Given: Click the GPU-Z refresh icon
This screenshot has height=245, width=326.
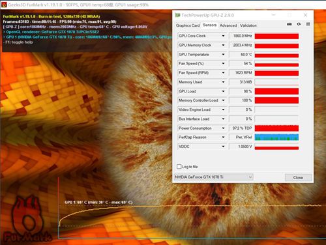Looking at the screenshot, I should [x=299, y=24].
